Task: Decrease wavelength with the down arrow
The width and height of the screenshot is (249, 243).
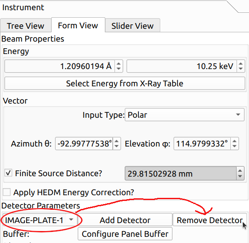Action: (119, 69)
